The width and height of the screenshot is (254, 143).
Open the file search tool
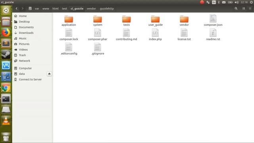coord(236,8)
